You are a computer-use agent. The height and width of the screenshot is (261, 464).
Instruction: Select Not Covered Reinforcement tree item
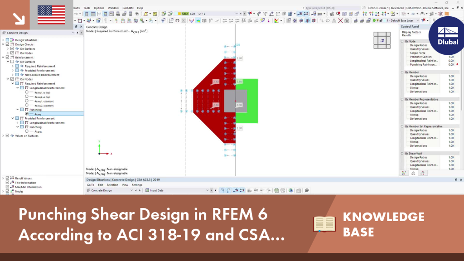42,75
